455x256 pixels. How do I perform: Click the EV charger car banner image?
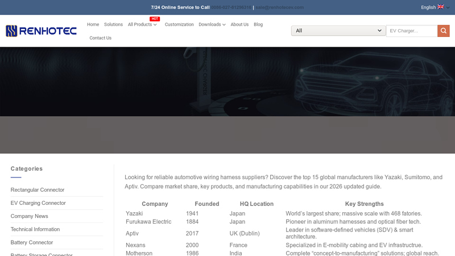pos(227,81)
